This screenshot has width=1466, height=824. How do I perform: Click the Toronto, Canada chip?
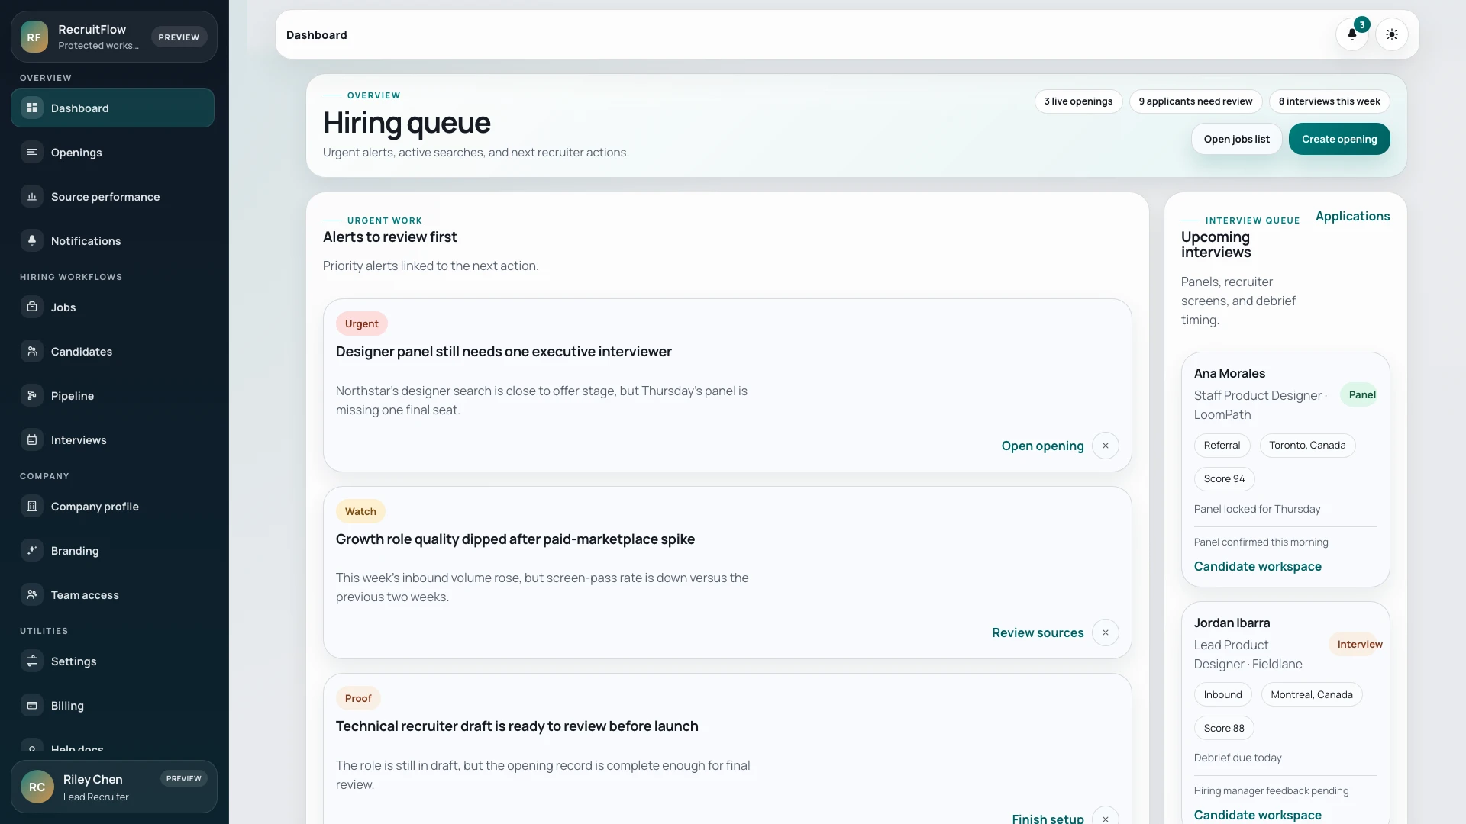tap(1307, 445)
